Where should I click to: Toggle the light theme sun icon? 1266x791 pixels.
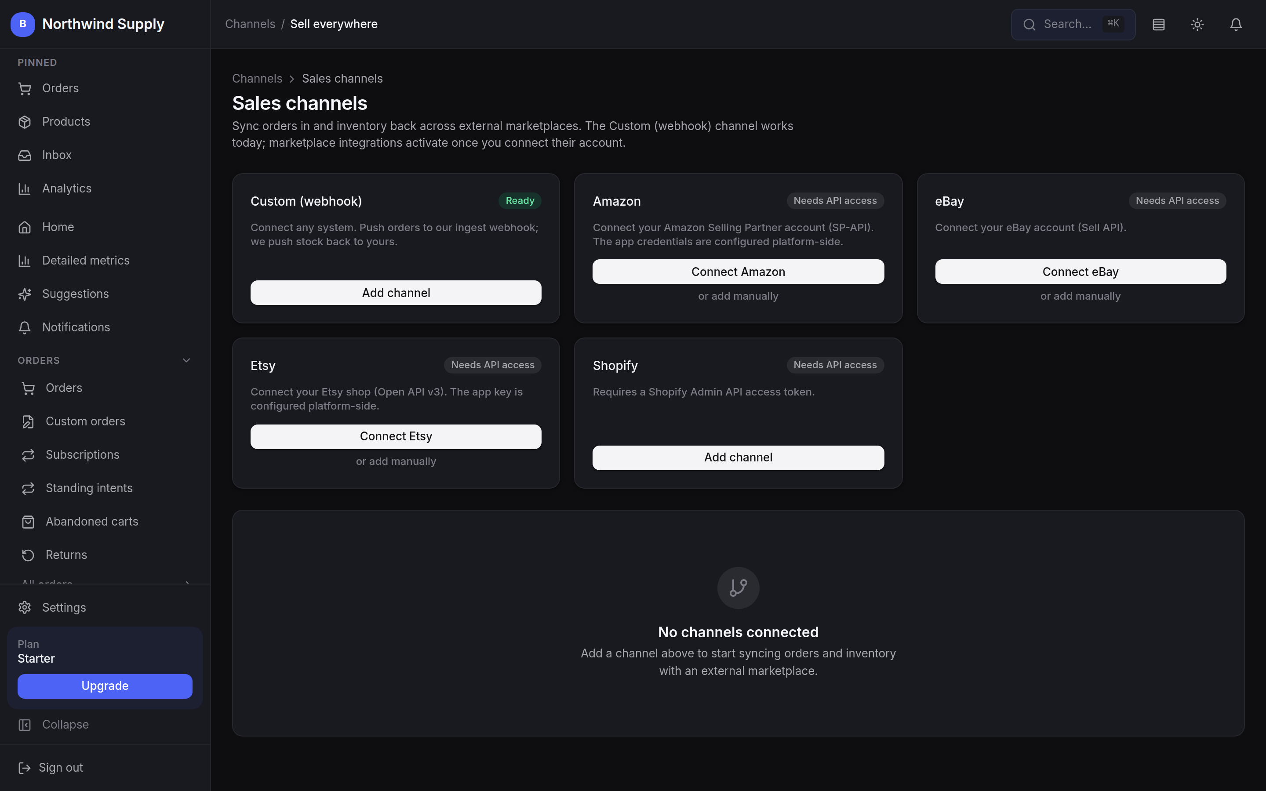pos(1197,25)
